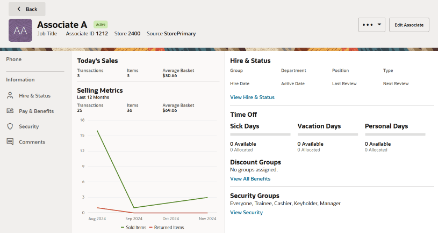
Task: Open the Comments sidebar section
Action: [32, 142]
